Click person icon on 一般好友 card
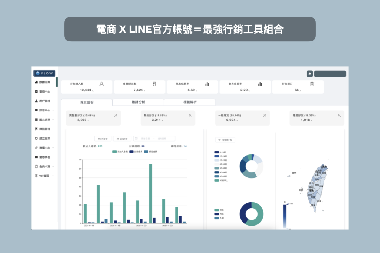 265,115
